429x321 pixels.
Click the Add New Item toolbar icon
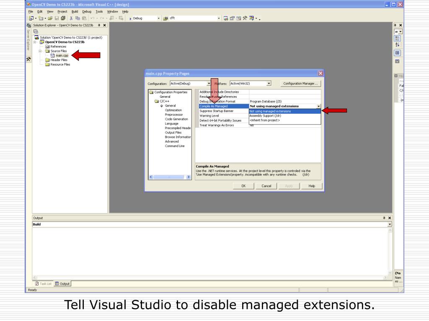pyautogui.click(x=41, y=18)
